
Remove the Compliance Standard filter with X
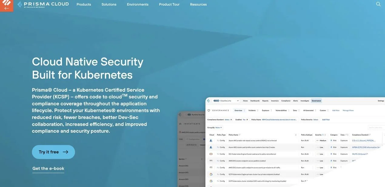pos(231,120)
